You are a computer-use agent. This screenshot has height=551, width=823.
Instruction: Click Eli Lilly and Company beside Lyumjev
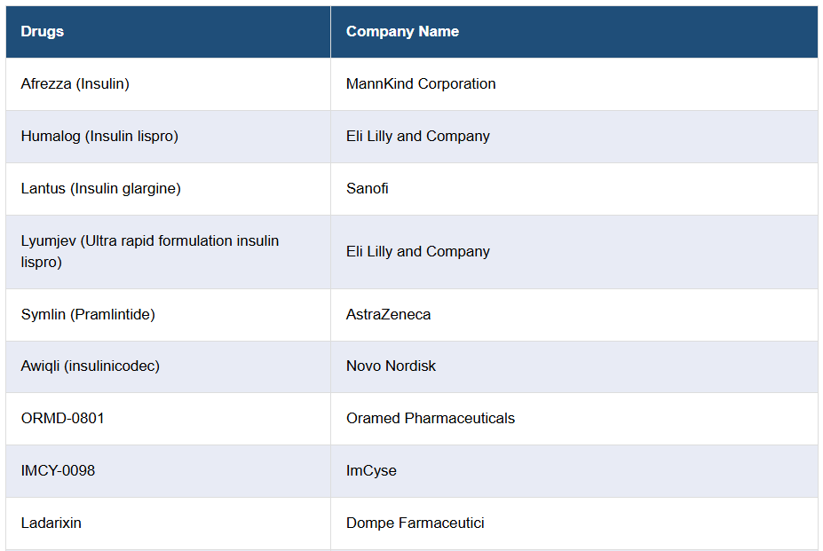[x=418, y=252]
